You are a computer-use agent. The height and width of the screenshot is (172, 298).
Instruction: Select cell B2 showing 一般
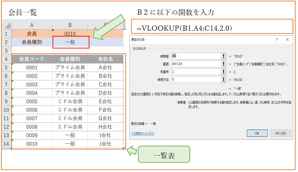[x=70, y=42]
